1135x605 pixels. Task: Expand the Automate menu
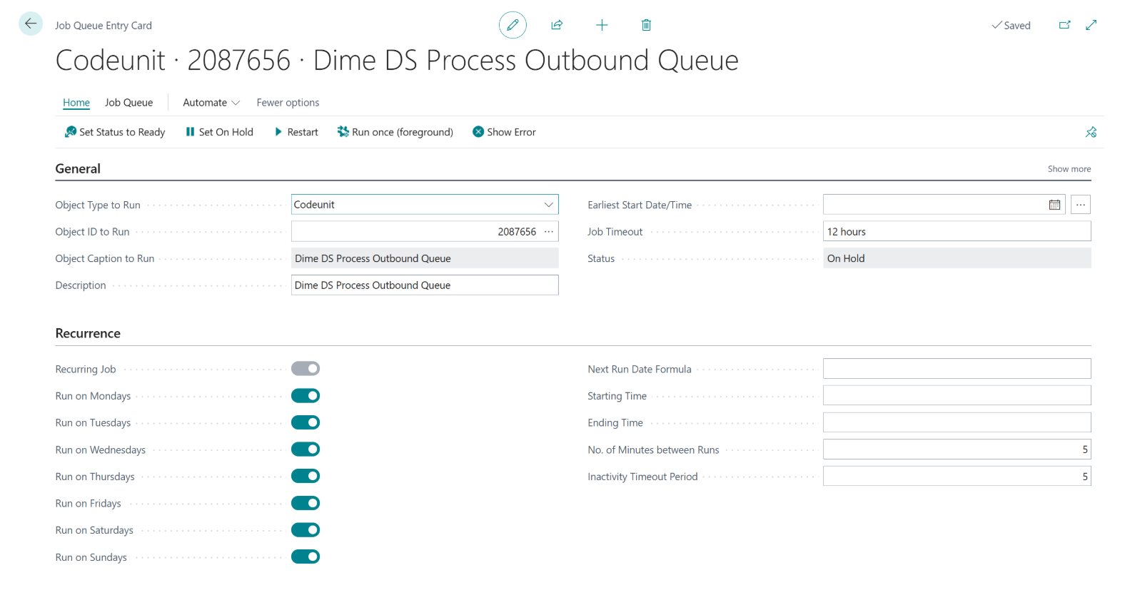pyautogui.click(x=211, y=103)
